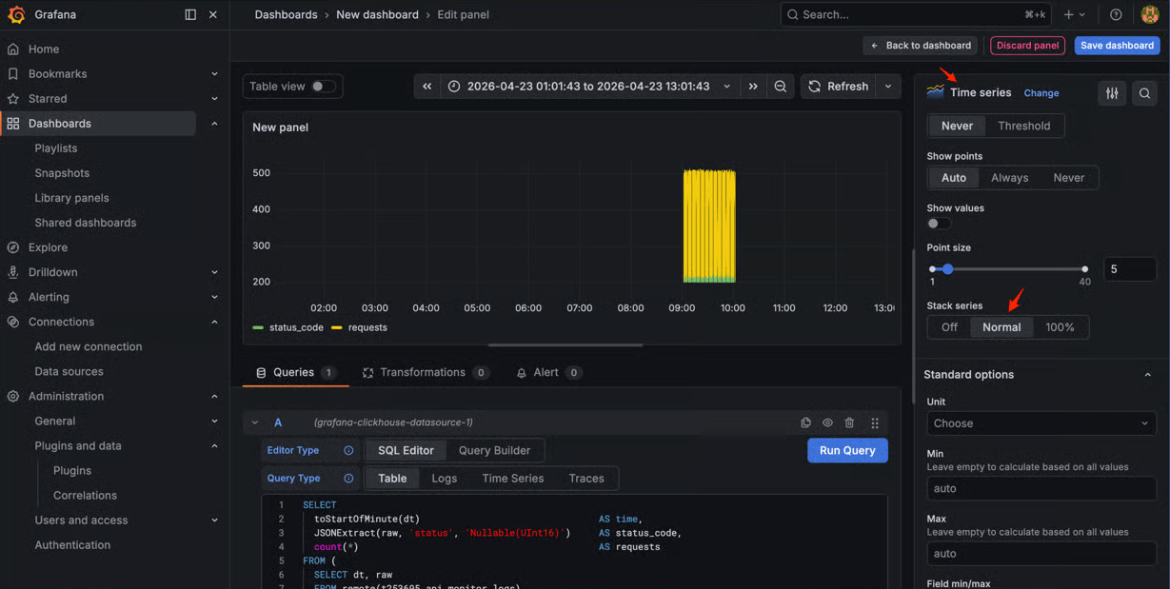Toggle the Show values switch
Image resolution: width=1170 pixels, height=589 pixels.
[939, 224]
